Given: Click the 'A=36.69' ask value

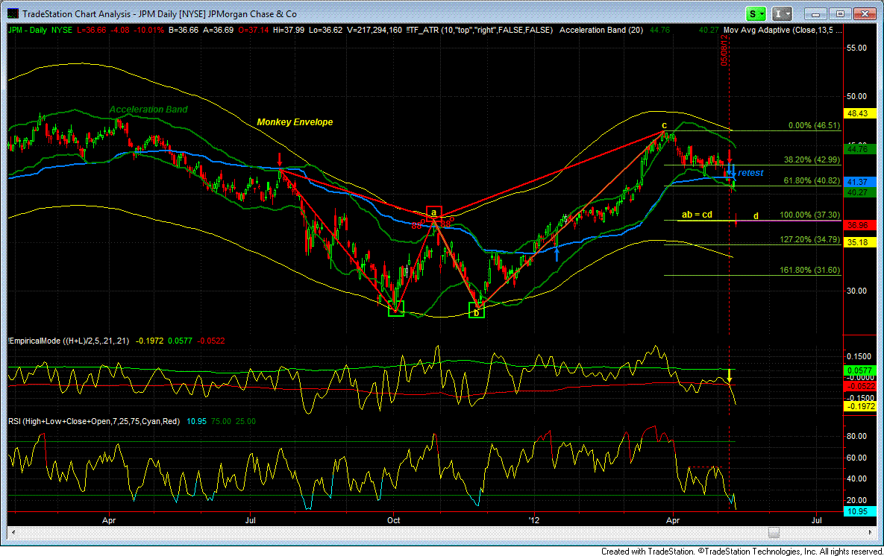Looking at the screenshot, I should pyautogui.click(x=218, y=30).
